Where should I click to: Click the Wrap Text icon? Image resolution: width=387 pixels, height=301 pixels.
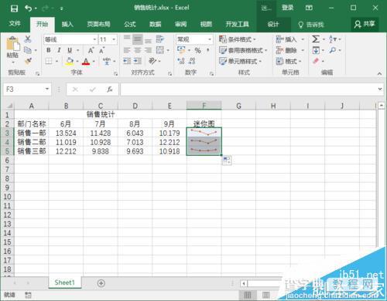[160, 39]
